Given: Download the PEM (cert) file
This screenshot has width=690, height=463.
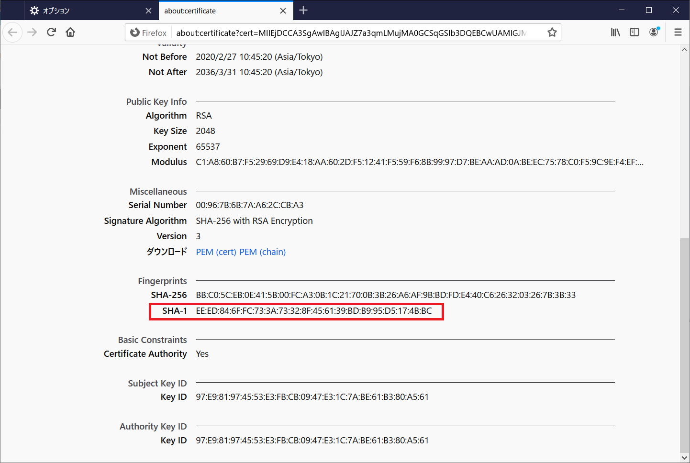Looking at the screenshot, I should [216, 252].
